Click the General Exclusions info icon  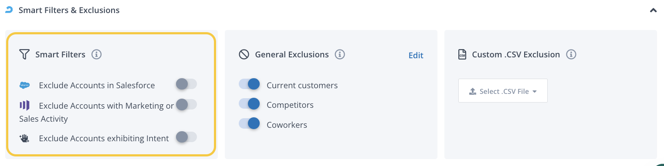tap(340, 54)
